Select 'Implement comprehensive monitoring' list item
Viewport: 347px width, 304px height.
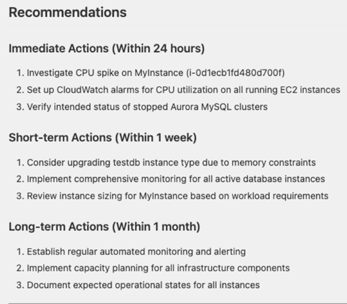click(170, 179)
